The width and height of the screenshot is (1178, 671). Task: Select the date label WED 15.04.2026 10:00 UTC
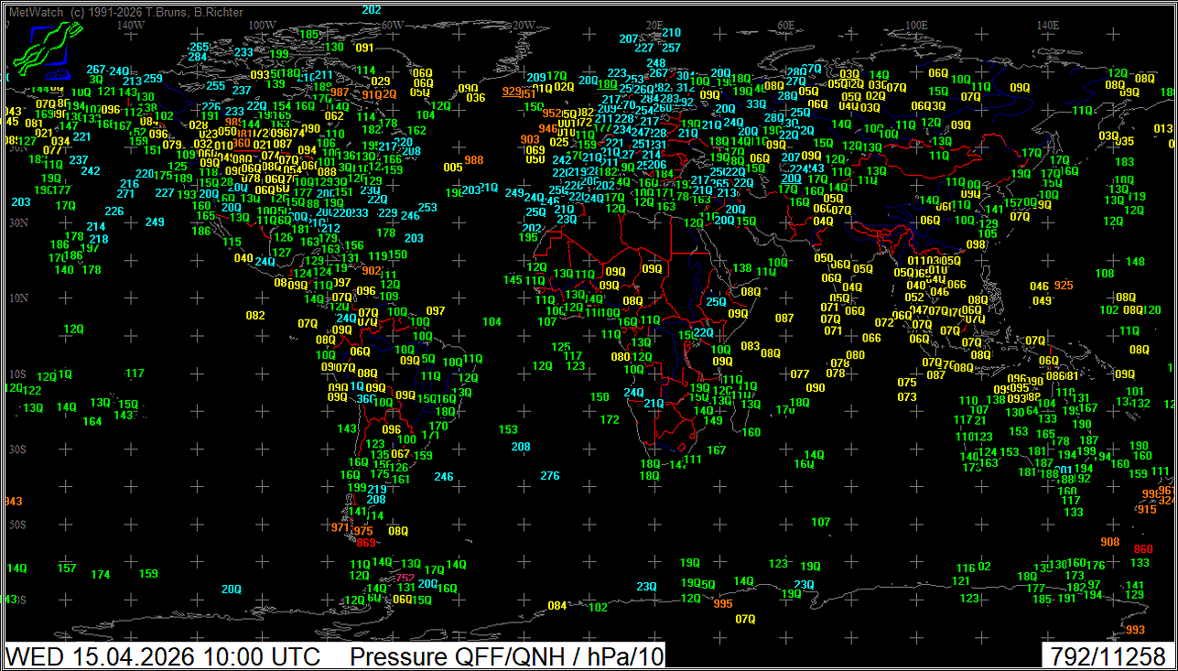click(x=164, y=656)
